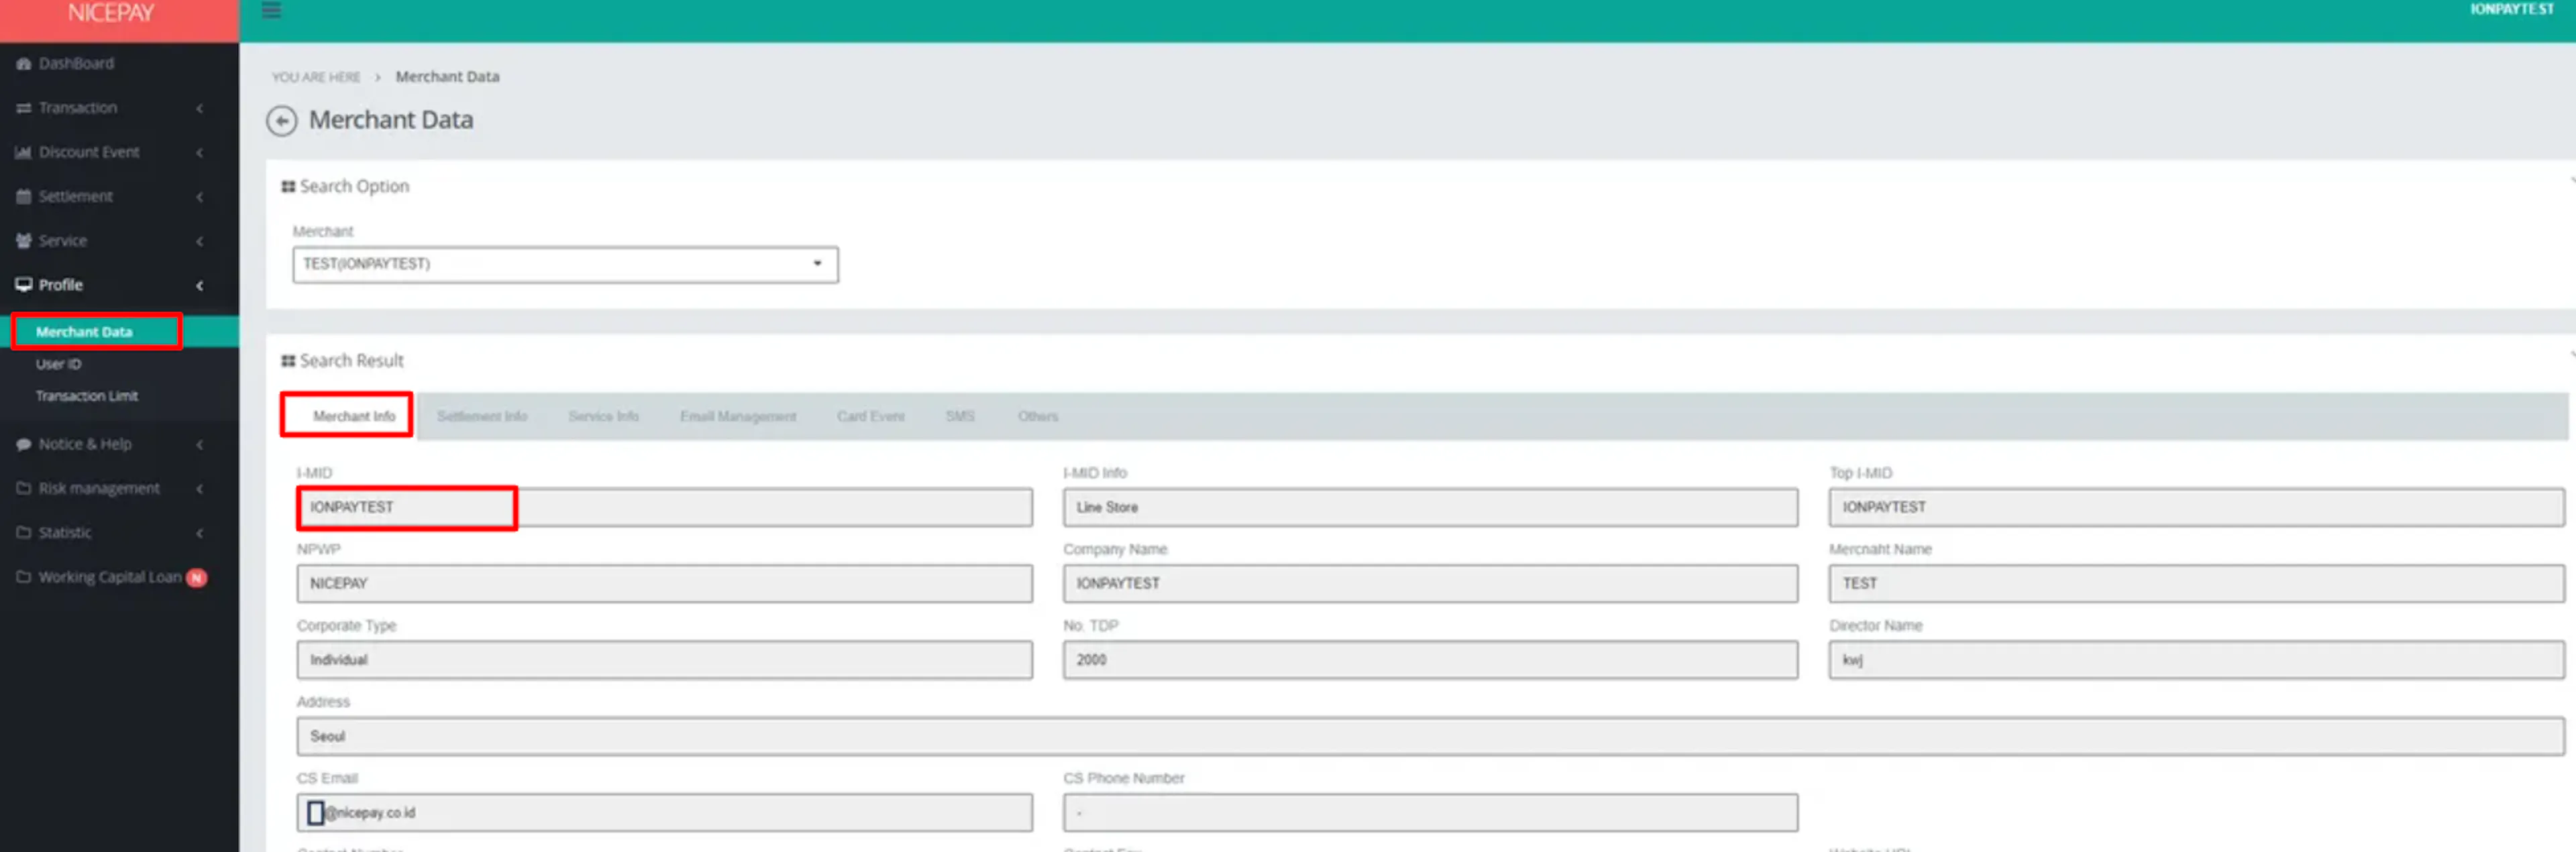Expand the Transaction menu chevron
This screenshot has width=2576, height=852.
[x=200, y=108]
